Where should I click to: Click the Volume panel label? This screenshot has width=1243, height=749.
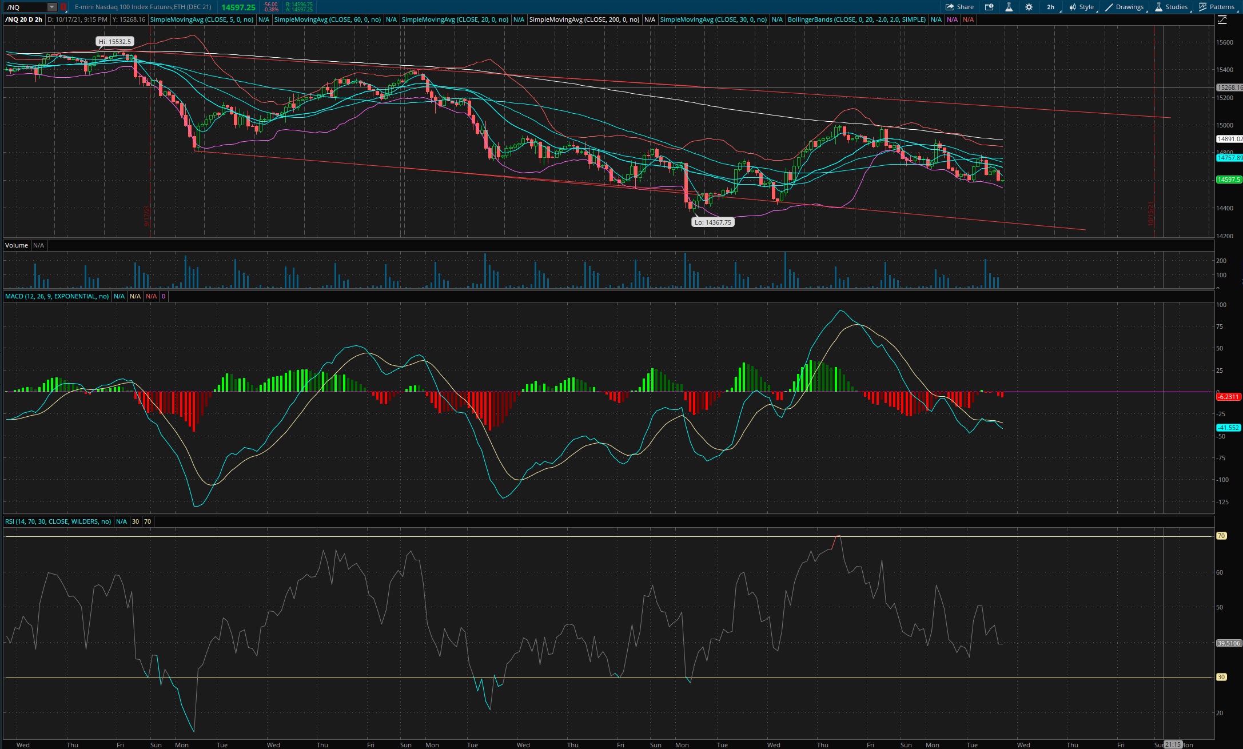tap(17, 245)
